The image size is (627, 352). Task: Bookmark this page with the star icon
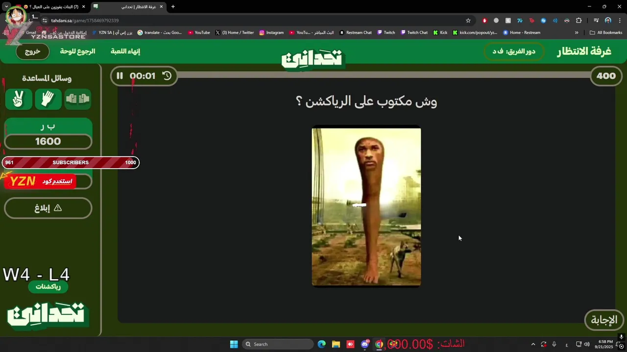click(468, 21)
